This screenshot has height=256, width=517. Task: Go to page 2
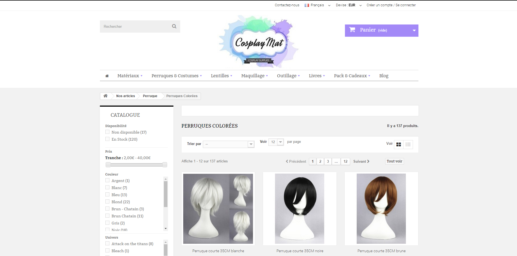pos(320,161)
